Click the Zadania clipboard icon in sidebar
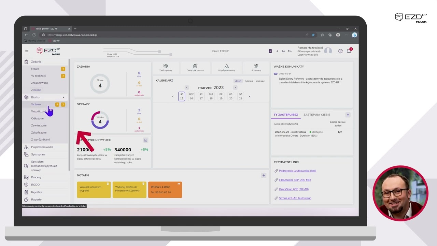Screen dimensions: 437x246 coord(26,61)
